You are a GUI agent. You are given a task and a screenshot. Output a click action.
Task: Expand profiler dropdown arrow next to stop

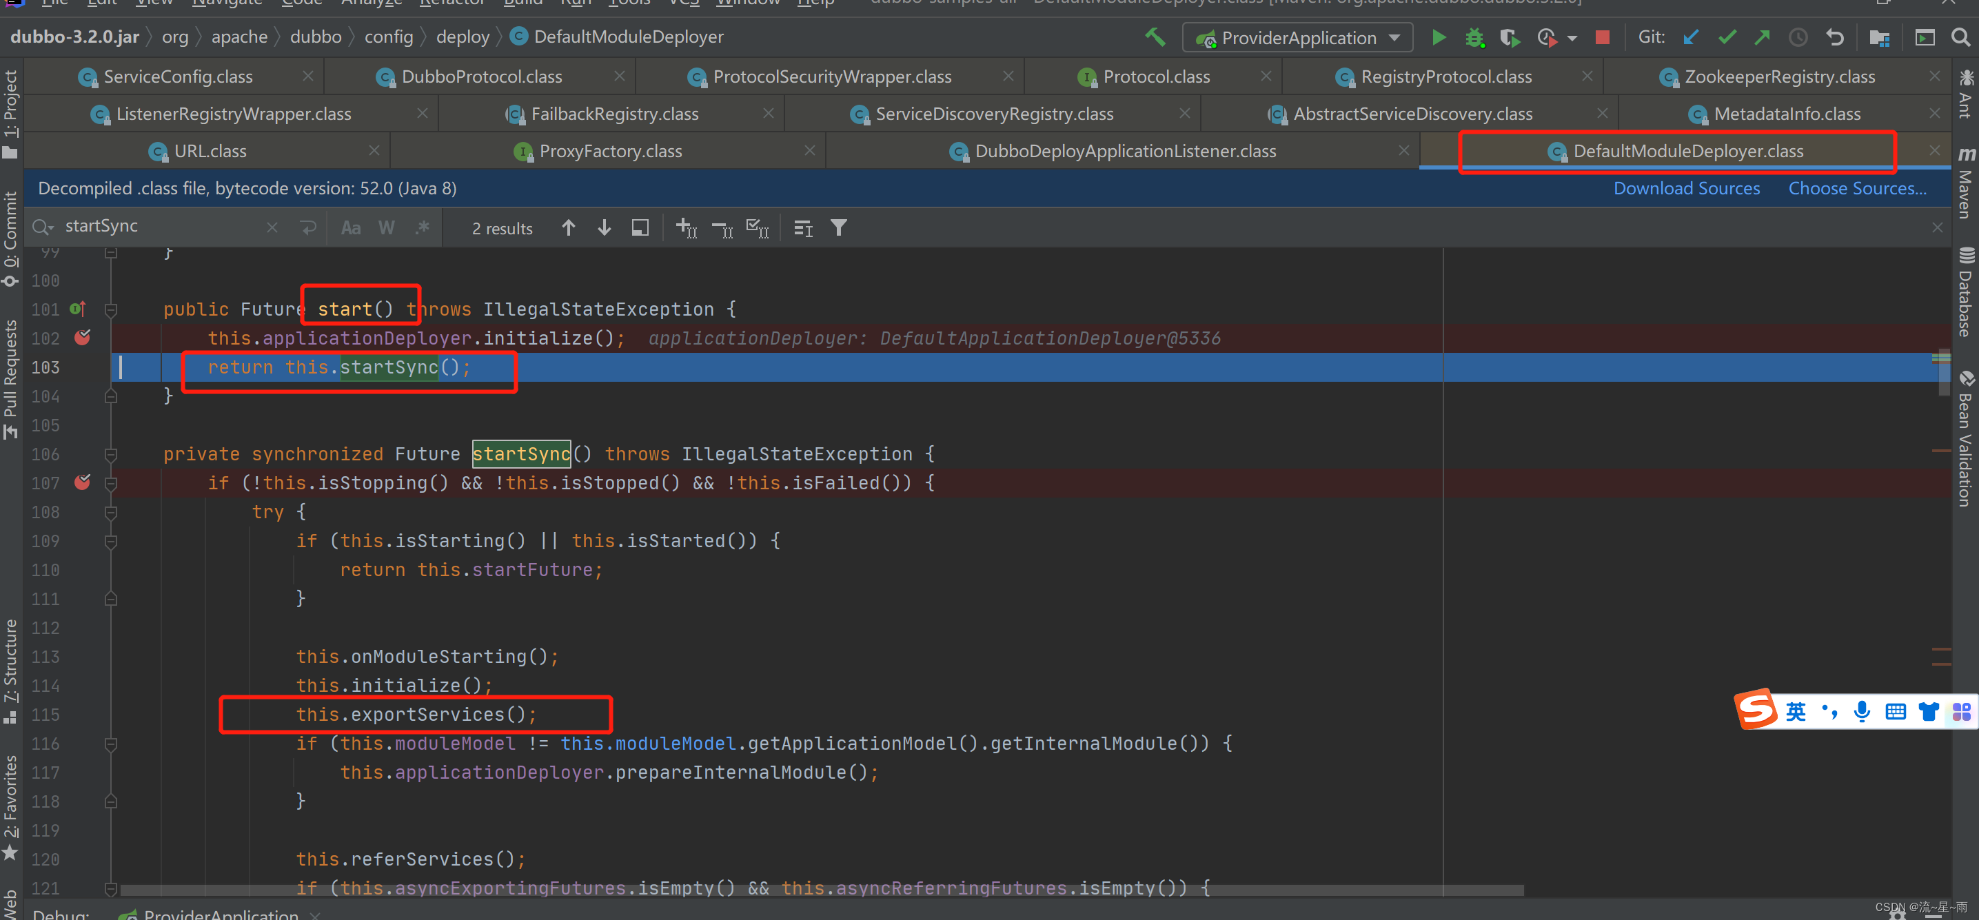click(1572, 38)
